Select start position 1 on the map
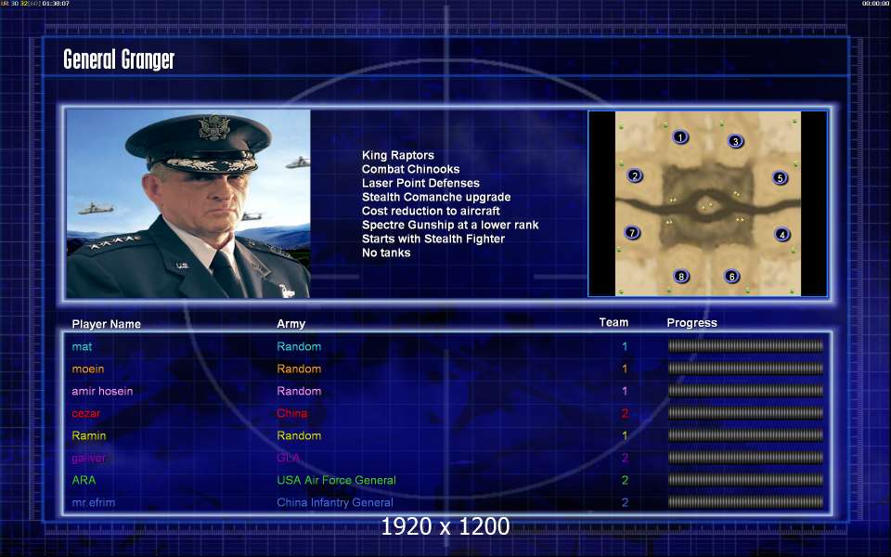The image size is (891, 557). [x=680, y=137]
